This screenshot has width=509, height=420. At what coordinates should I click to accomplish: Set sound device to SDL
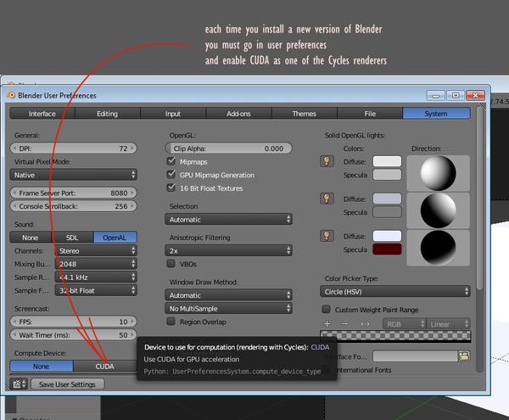[x=72, y=238]
